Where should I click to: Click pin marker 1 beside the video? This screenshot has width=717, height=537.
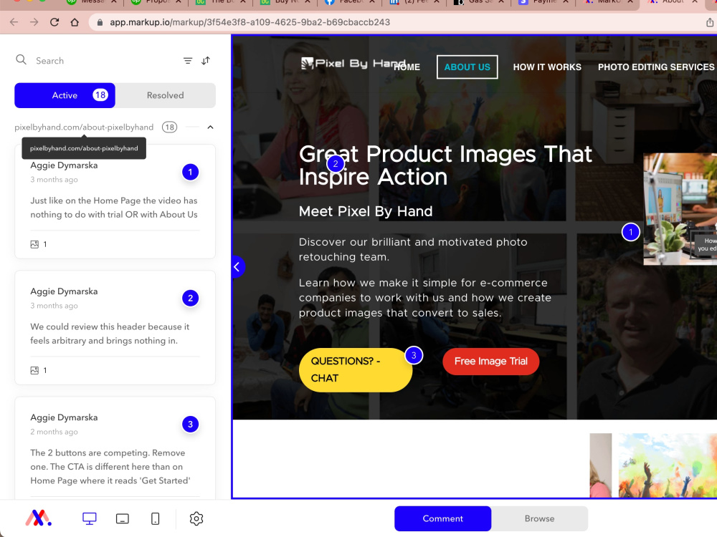(x=630, y=232)
